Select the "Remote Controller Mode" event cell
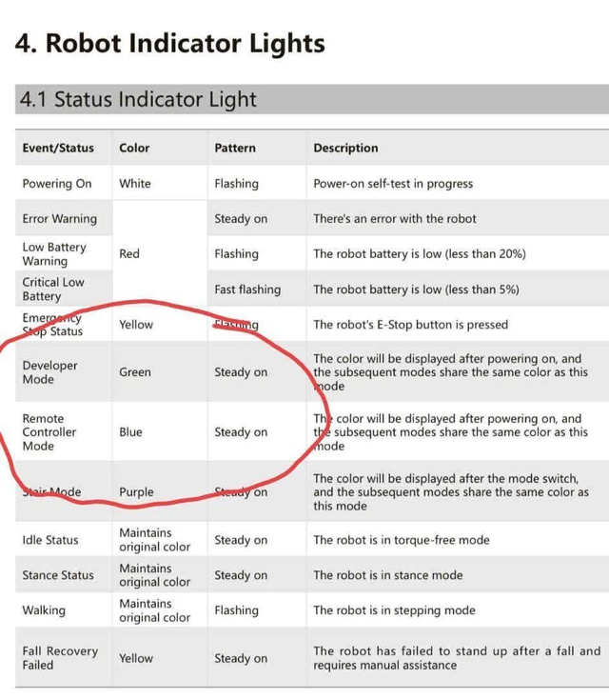Image resolution: width=609 pixels, height=699 pixels. [49, 432]
